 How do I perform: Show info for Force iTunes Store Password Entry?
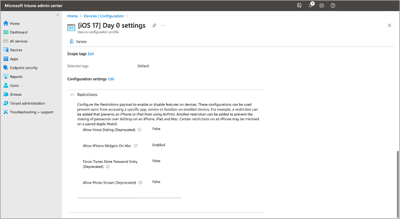(x=108, y=167)
